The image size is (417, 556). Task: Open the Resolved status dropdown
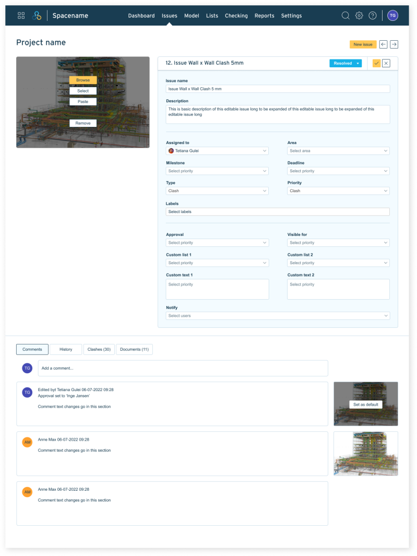click(x=345, y=63)
